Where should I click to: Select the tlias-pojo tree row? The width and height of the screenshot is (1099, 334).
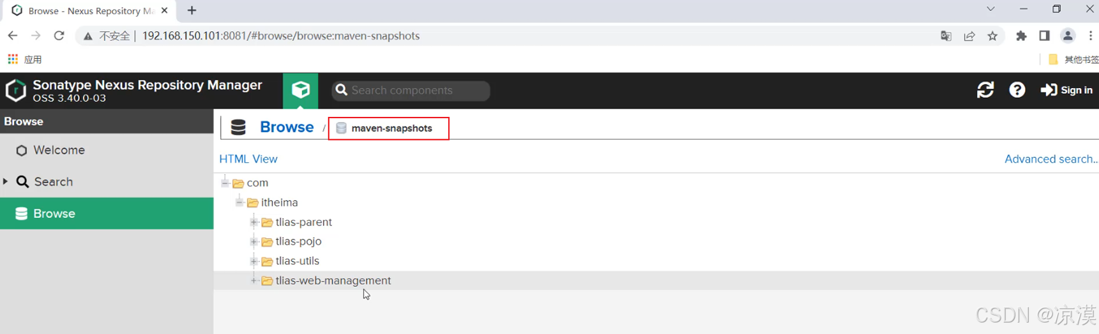[656, 241]
